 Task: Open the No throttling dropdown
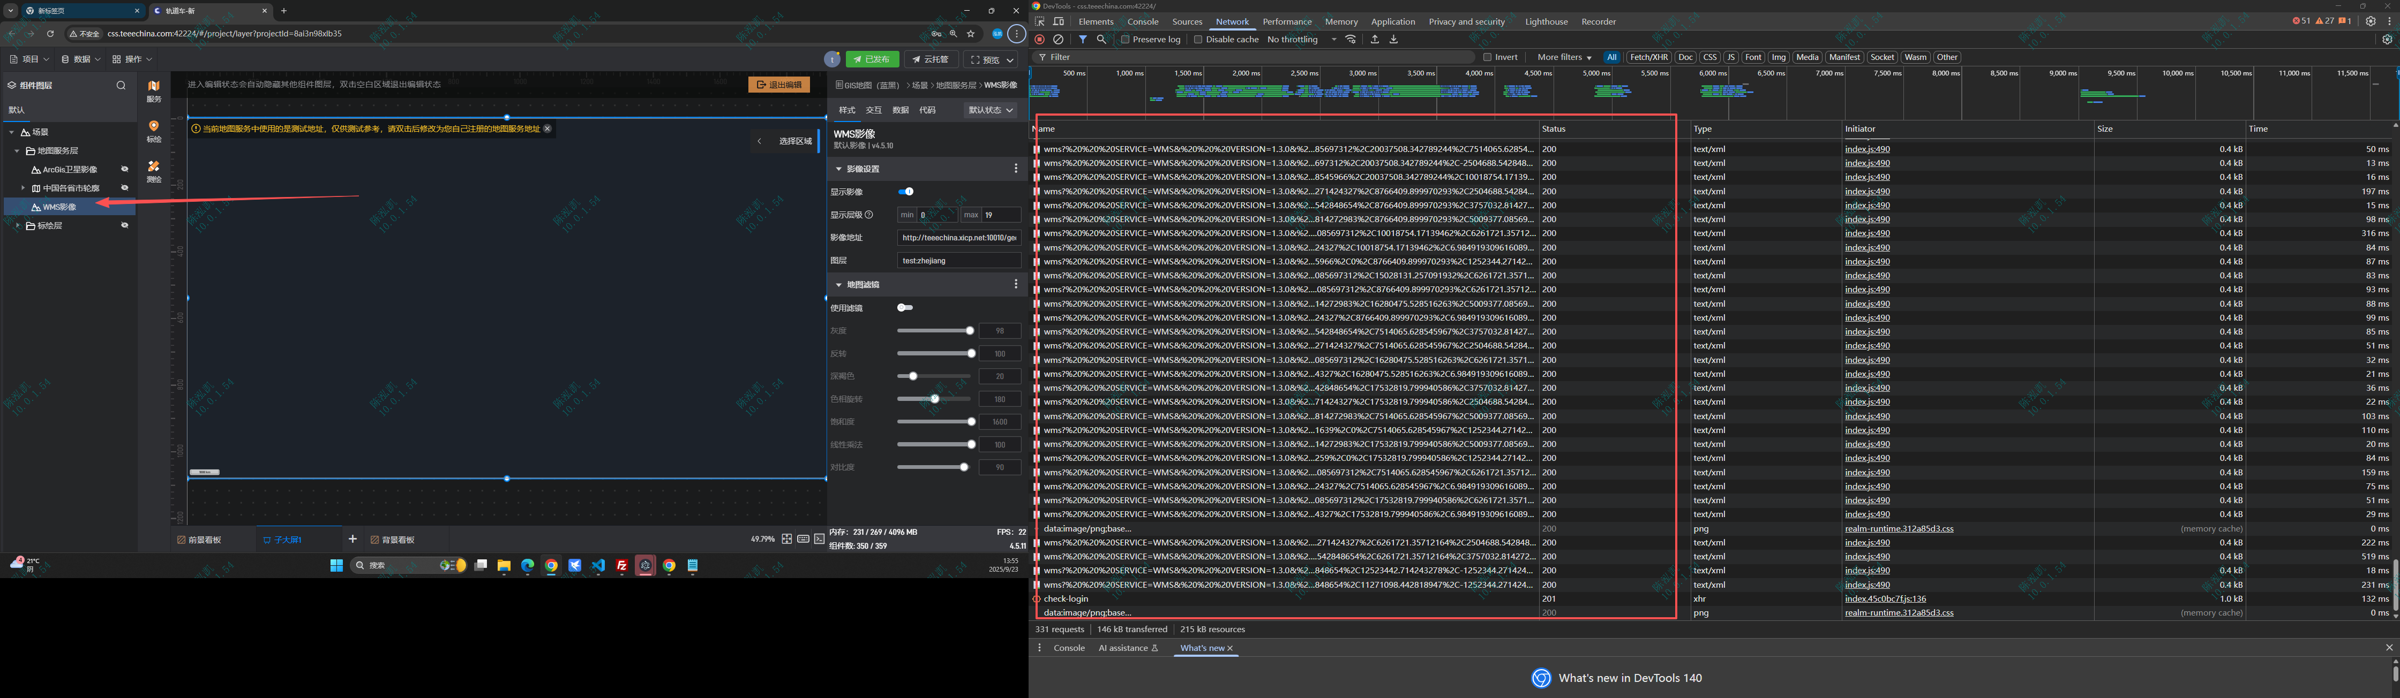1301,39
